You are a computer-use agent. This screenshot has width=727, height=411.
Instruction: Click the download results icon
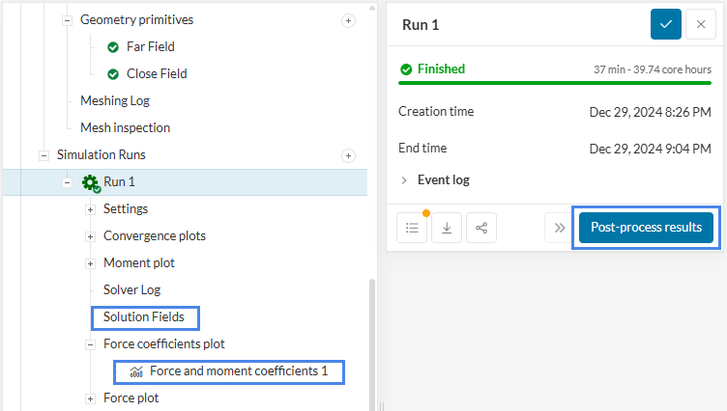[x=447, y=229]
